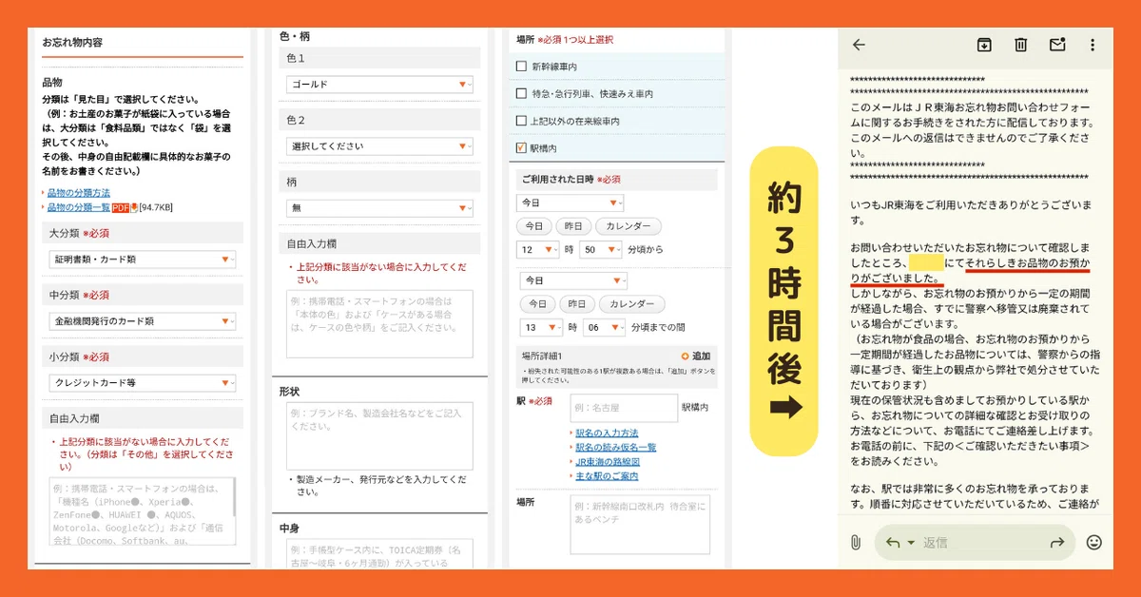Screen dimensions: 1141x597
Task: Open the hour dropdown showing 12
Action: (538, 249)
